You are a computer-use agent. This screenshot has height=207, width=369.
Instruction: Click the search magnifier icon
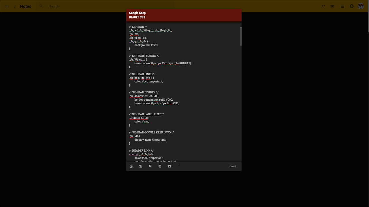coord(41,6)
